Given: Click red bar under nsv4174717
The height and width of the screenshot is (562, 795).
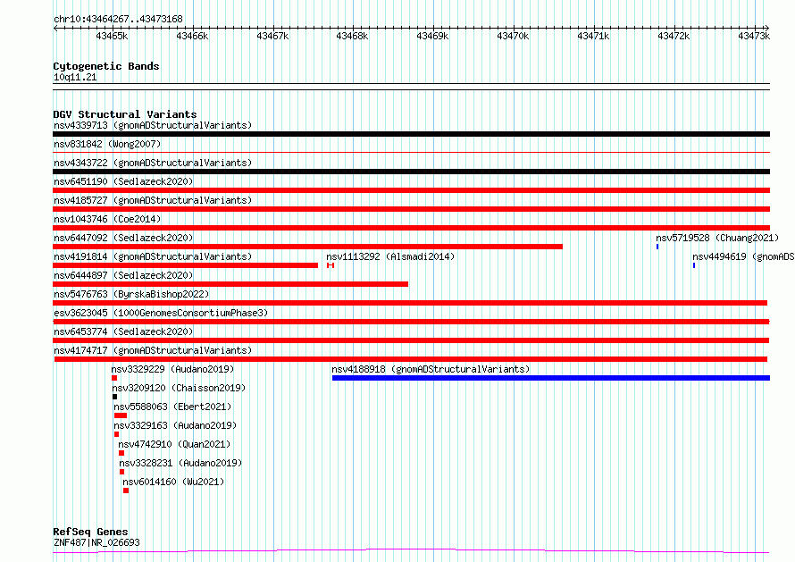Looking at the screenshot, I should (411, 359).
